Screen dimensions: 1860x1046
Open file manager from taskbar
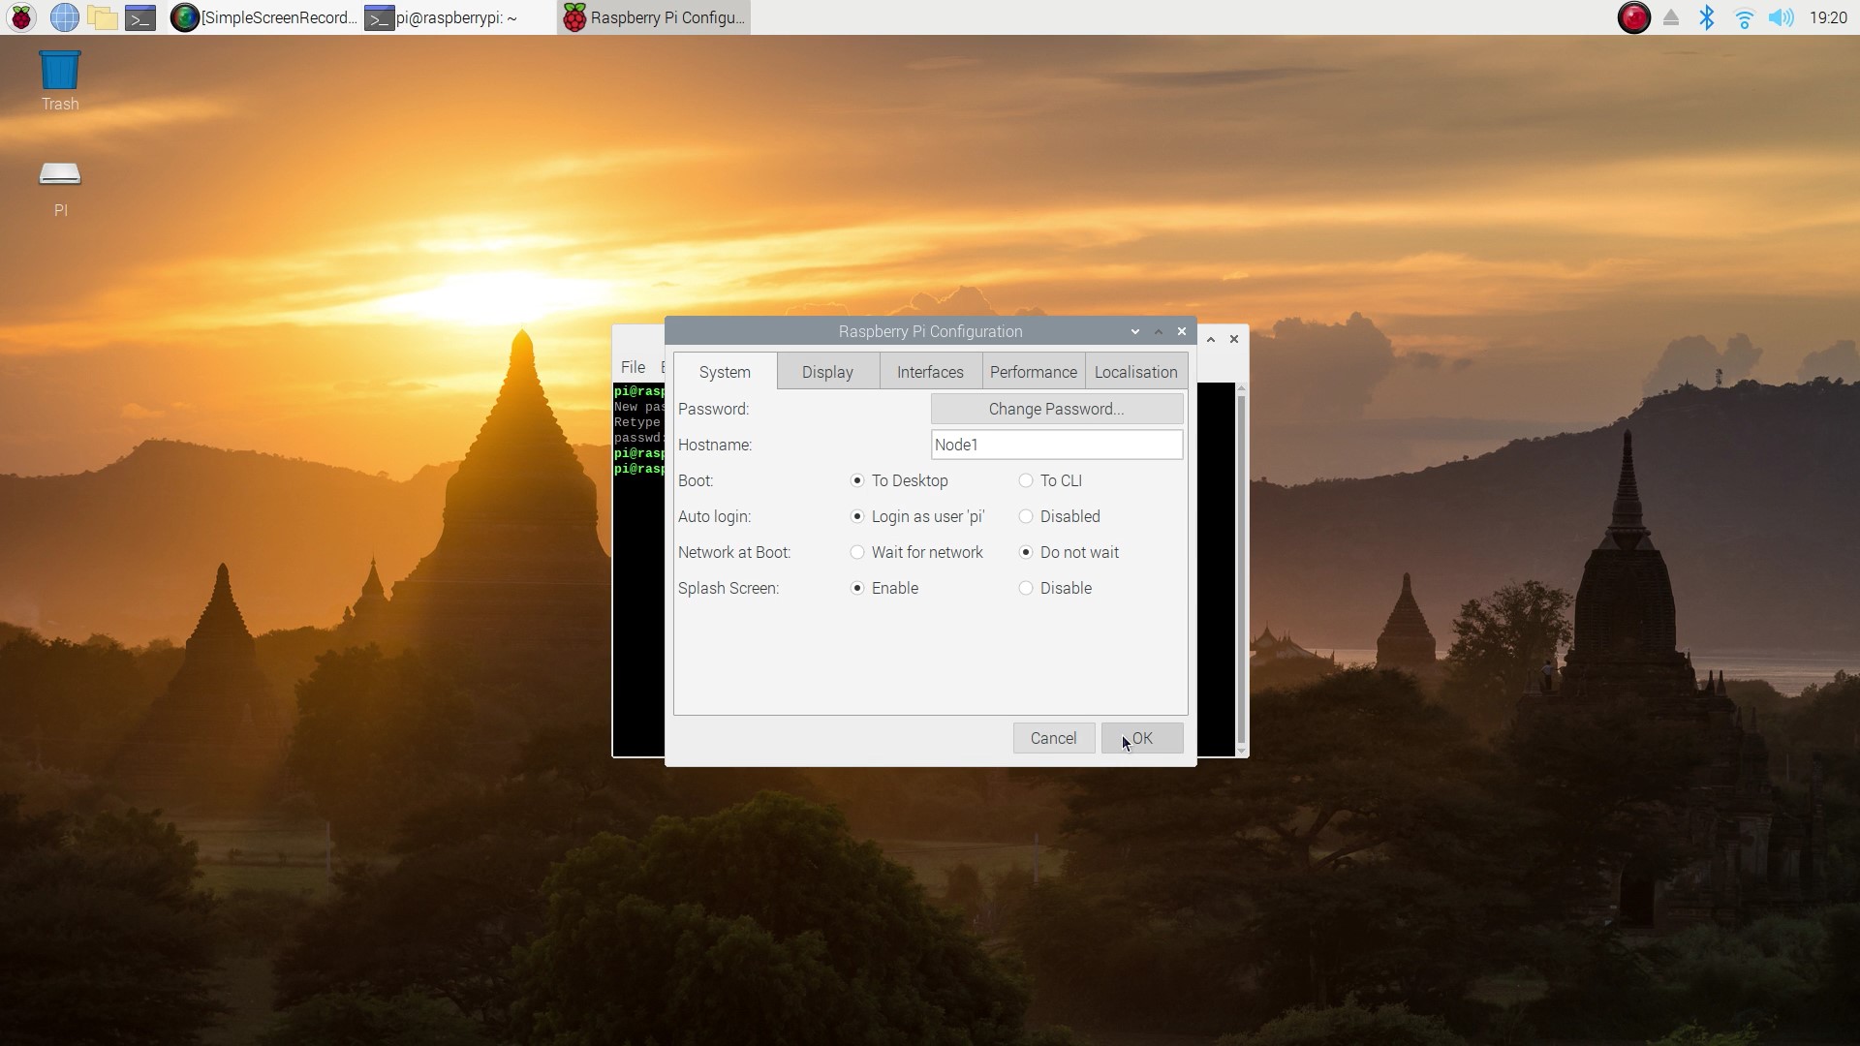pos(105,16)
